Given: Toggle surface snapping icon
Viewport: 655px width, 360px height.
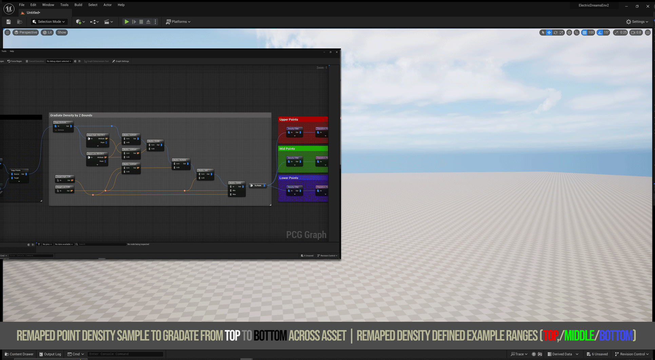Looking at the screenshot, I should click(x=577, y=33).
